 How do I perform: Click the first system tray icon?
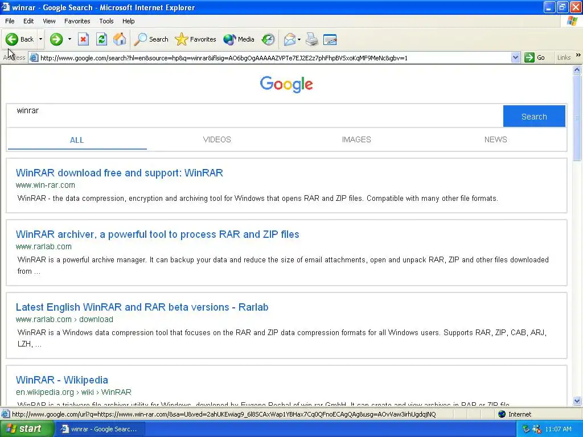pyautogui.click(x=525, y=429)
